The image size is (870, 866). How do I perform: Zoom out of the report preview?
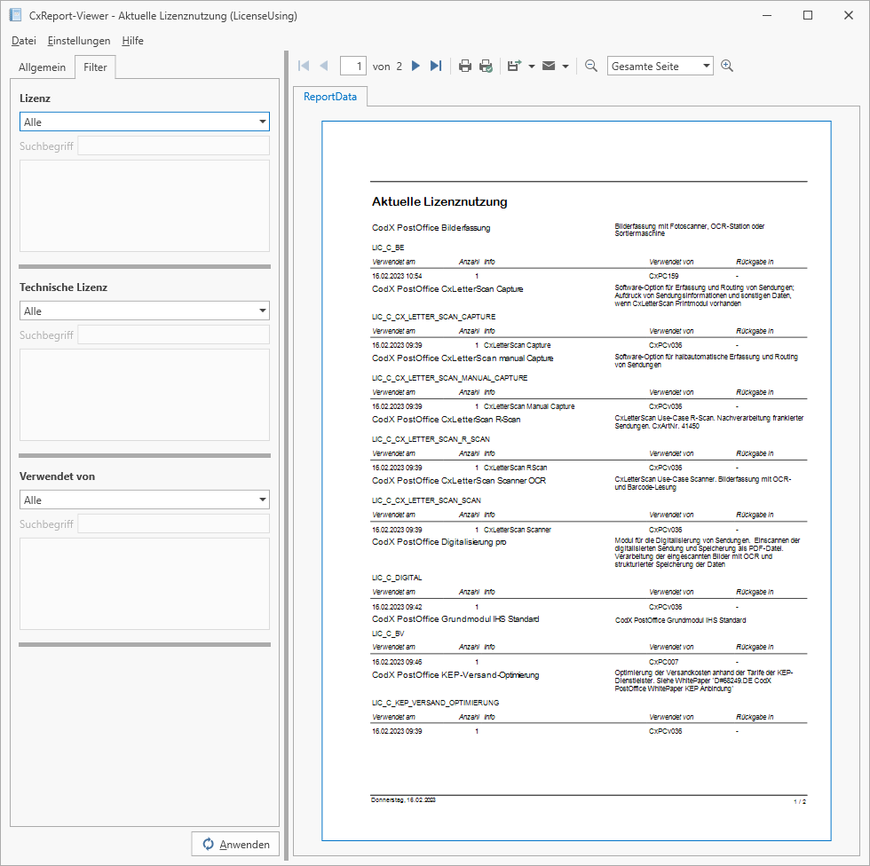point(591,66)
